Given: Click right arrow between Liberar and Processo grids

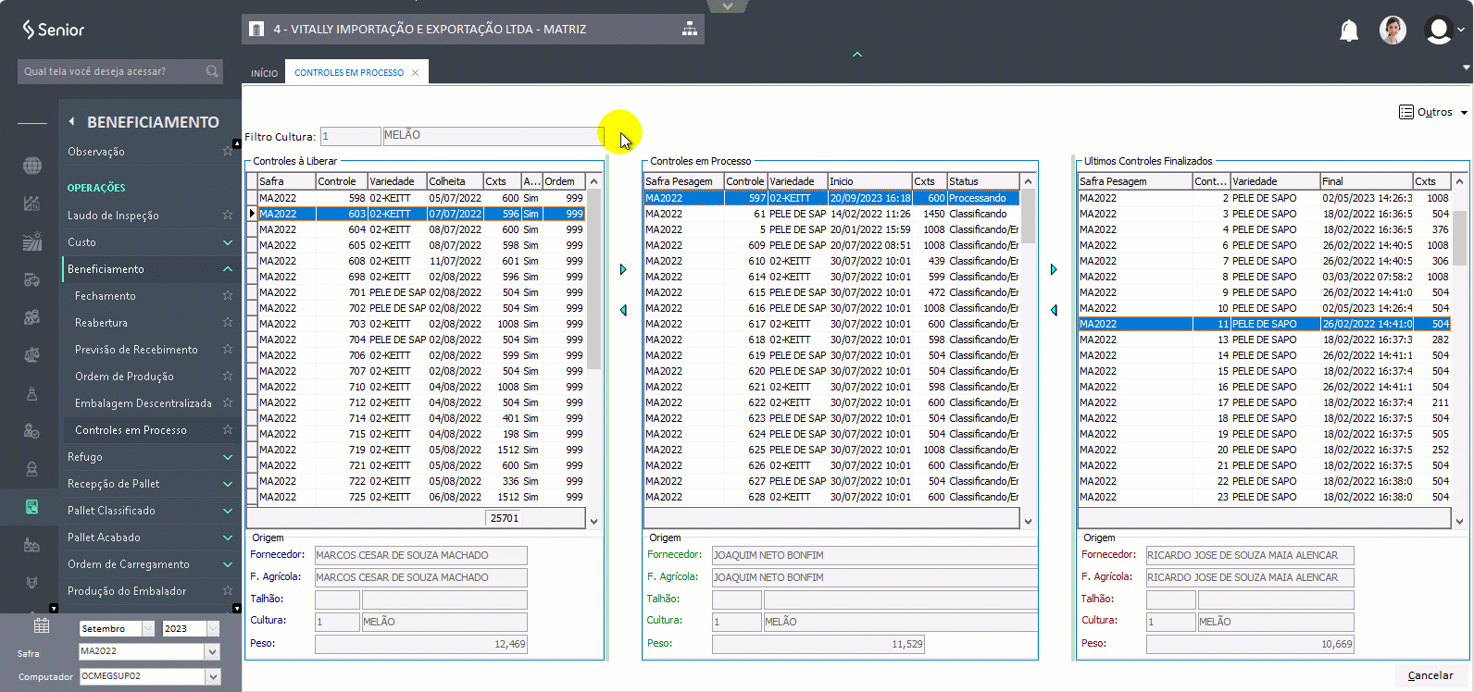Looking at the screenshot, I should [623, 269].
